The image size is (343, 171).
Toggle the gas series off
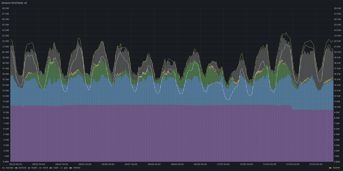65,168
